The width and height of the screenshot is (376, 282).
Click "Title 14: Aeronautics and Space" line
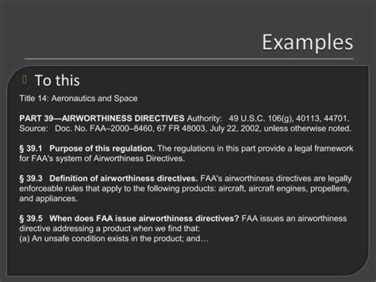(x=78, y=98)
